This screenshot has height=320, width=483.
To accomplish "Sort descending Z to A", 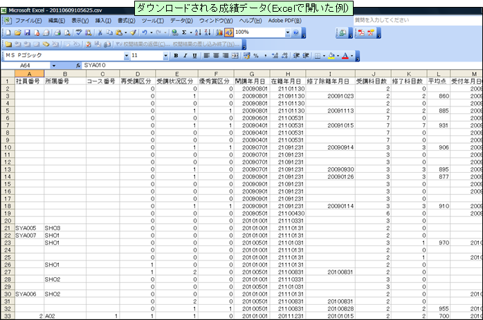I will click(208, 32).
